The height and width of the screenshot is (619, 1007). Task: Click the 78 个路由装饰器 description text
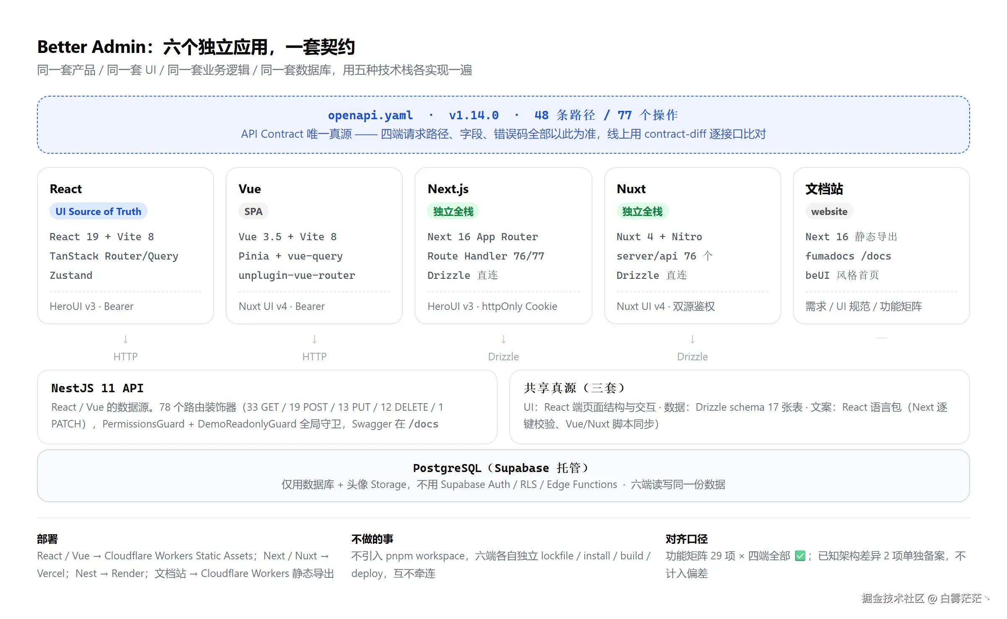click(247, 415)
